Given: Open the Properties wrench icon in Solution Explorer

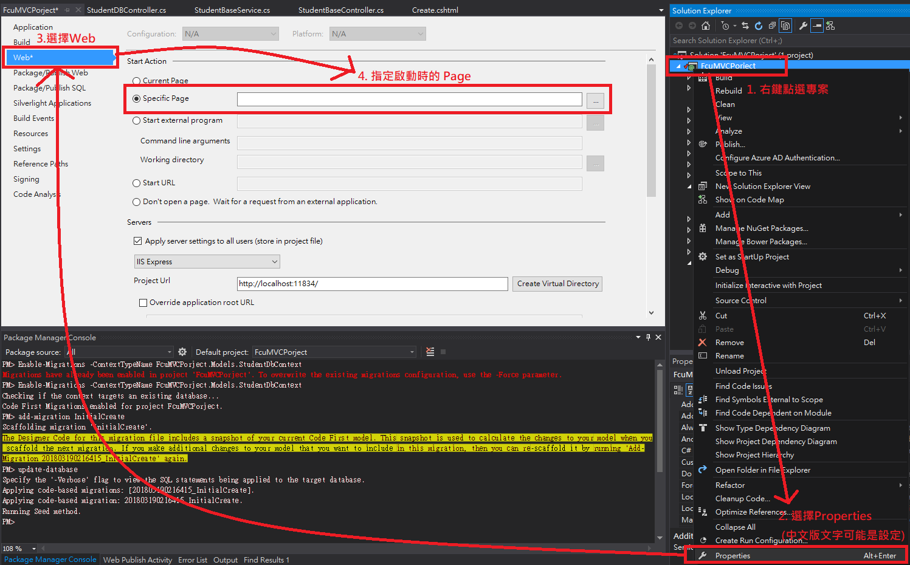Looking at the screenshot, I should [x=804, y=26].
